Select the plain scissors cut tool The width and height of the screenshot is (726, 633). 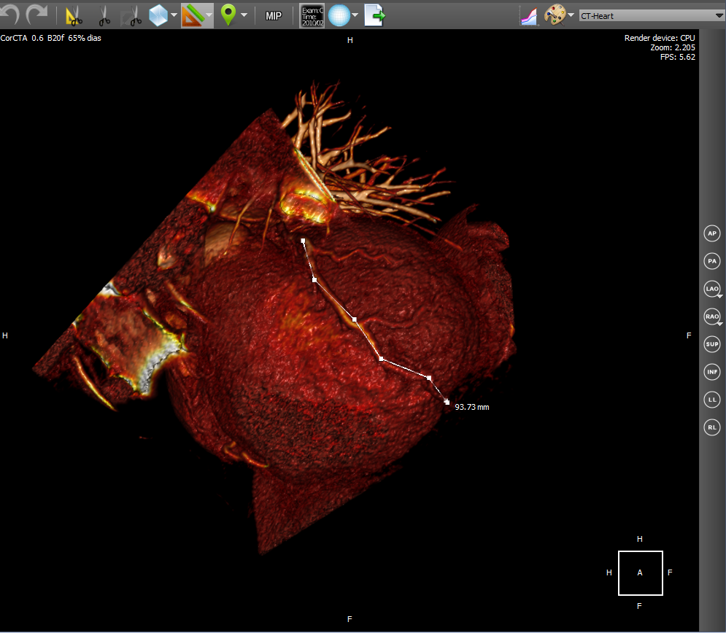(104, 15)
